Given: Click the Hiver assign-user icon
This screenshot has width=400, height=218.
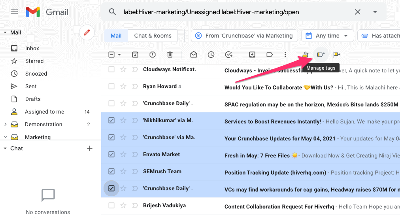Looking at the screenshot, I should click(306, 54).
